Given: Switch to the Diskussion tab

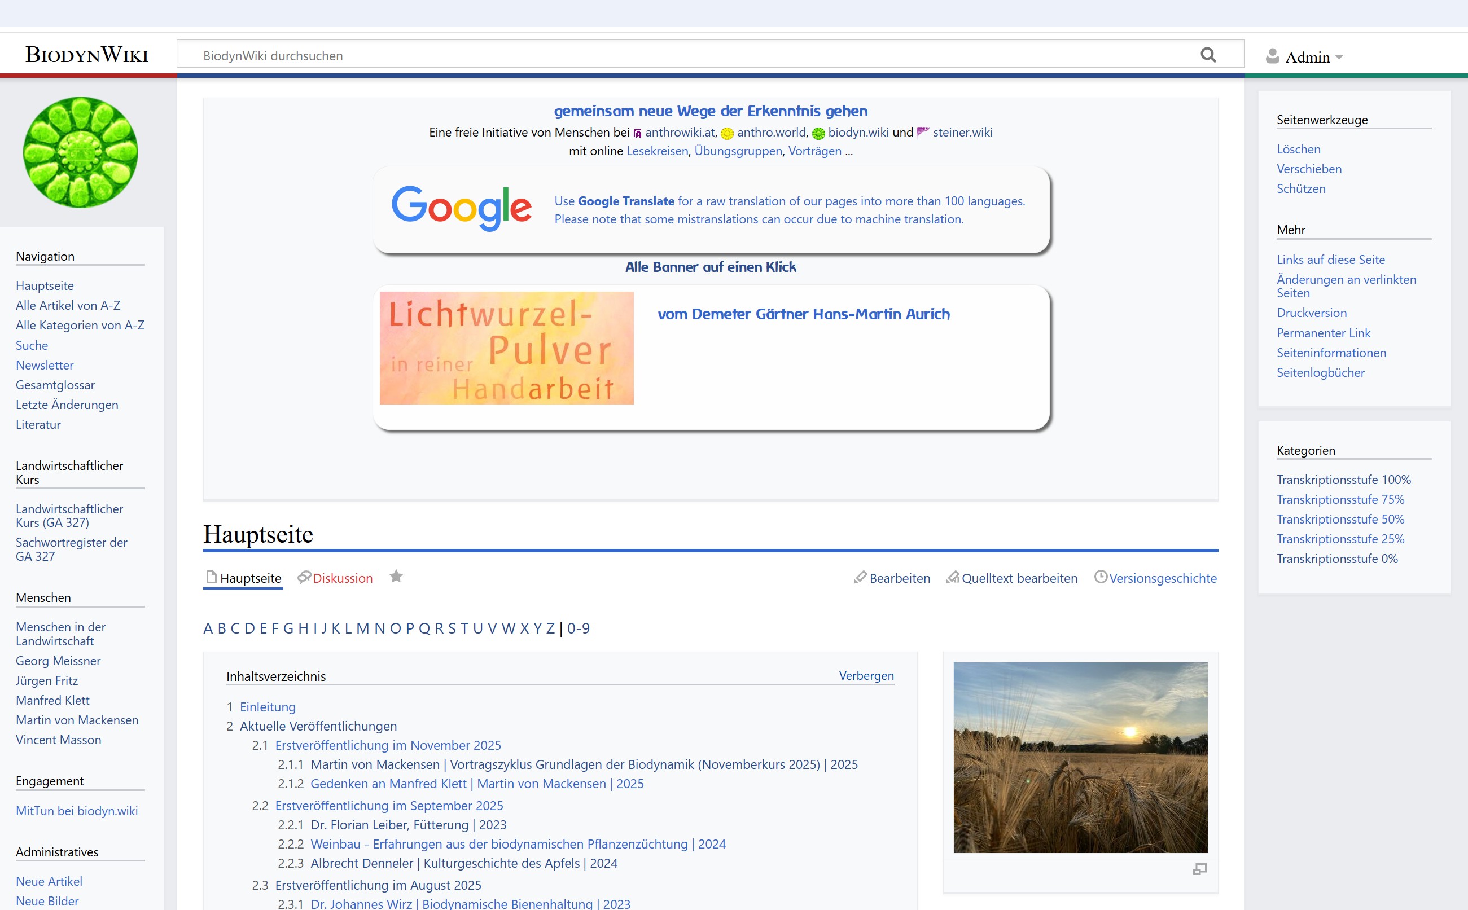Looking at the screenshot, I should coord(342,578).
